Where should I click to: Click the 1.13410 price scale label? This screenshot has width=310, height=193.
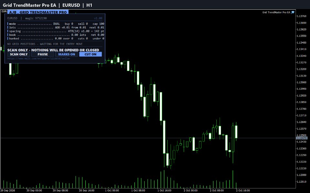click(302, 49)
